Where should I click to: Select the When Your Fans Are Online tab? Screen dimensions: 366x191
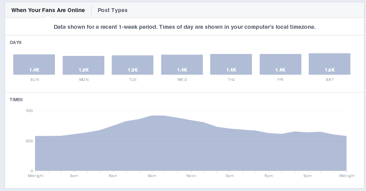coord(48,10)
